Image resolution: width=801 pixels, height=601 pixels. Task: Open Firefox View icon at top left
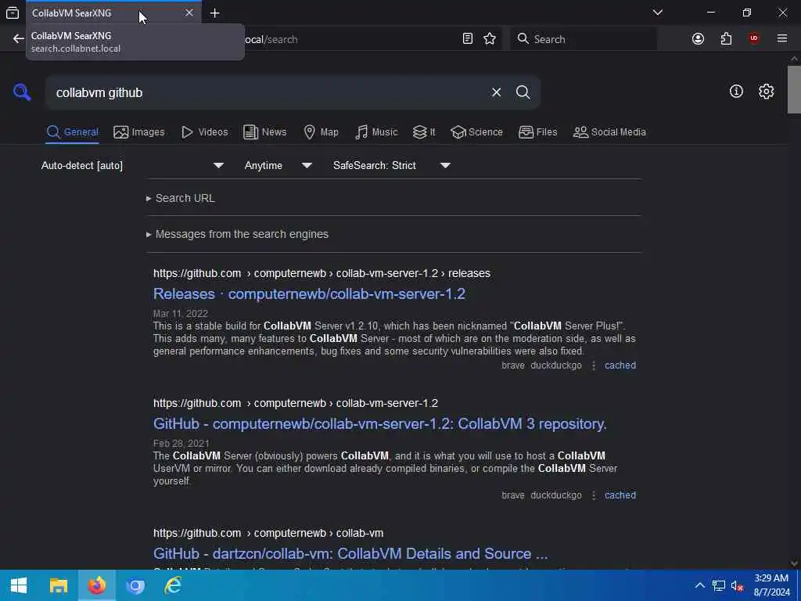13,13
